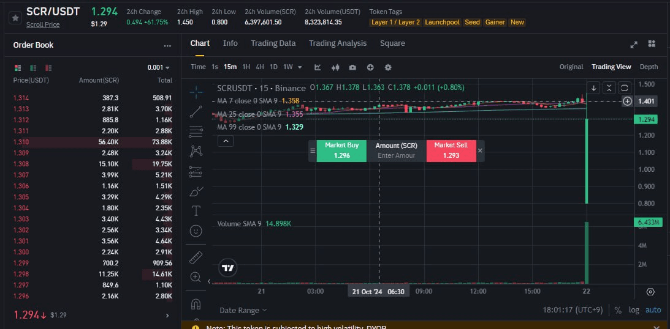
Task: Click the down arrow chart pane button
Action: click(x=593, y=88)
